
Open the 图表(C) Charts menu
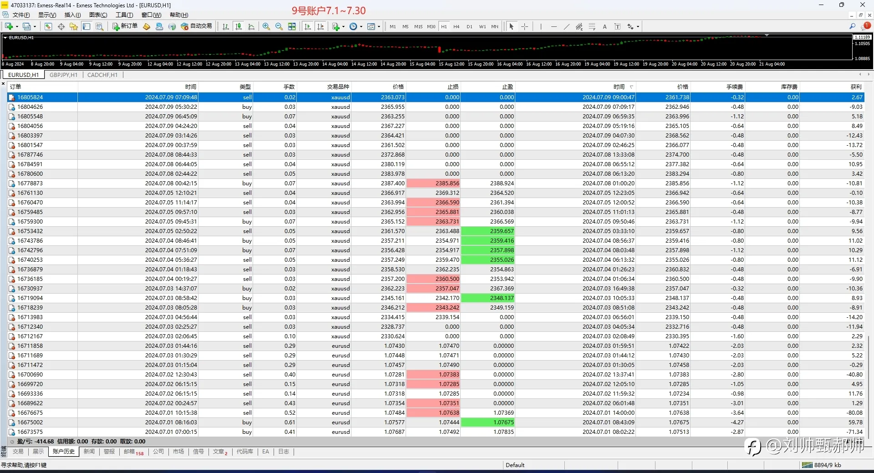pos(98,15)
